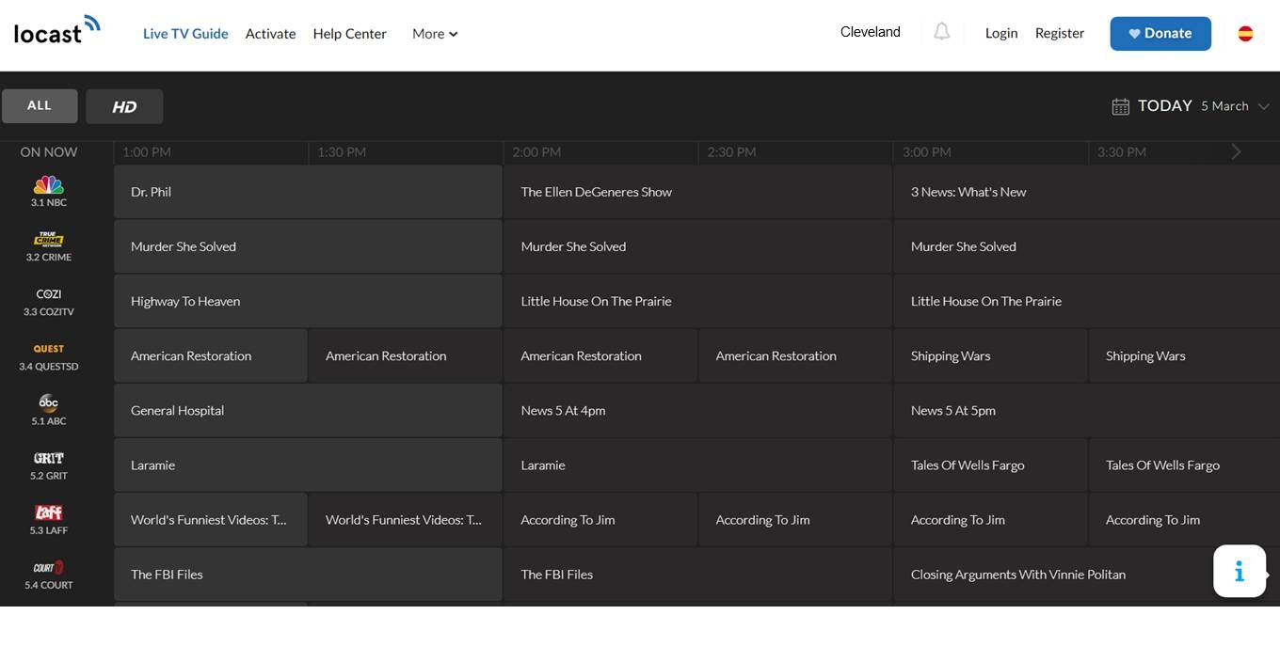Select the 3.4 QUESTSD channel icon
This screenshot has height=646, width=1280.
point(48,349)
